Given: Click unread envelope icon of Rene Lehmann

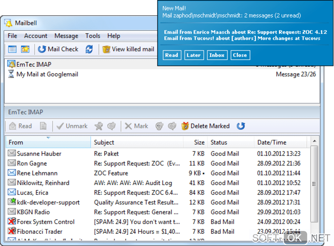Looking at the screenshot, I should point(12,172).
